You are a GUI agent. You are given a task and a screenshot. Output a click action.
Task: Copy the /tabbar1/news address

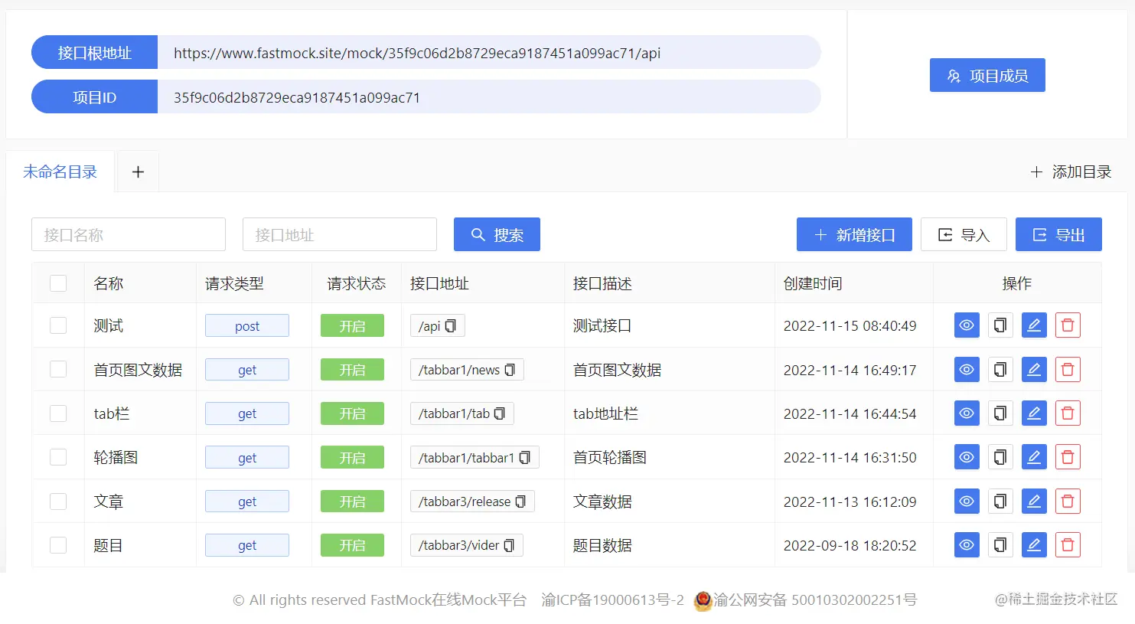[510, 370]
